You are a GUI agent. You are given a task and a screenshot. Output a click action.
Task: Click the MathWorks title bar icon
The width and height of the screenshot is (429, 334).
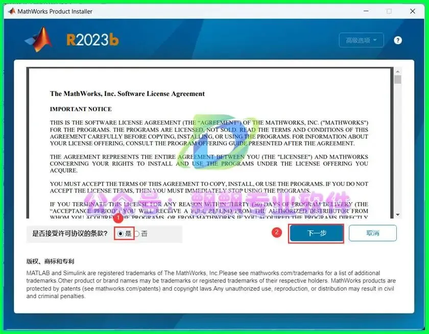pos(11,11)
